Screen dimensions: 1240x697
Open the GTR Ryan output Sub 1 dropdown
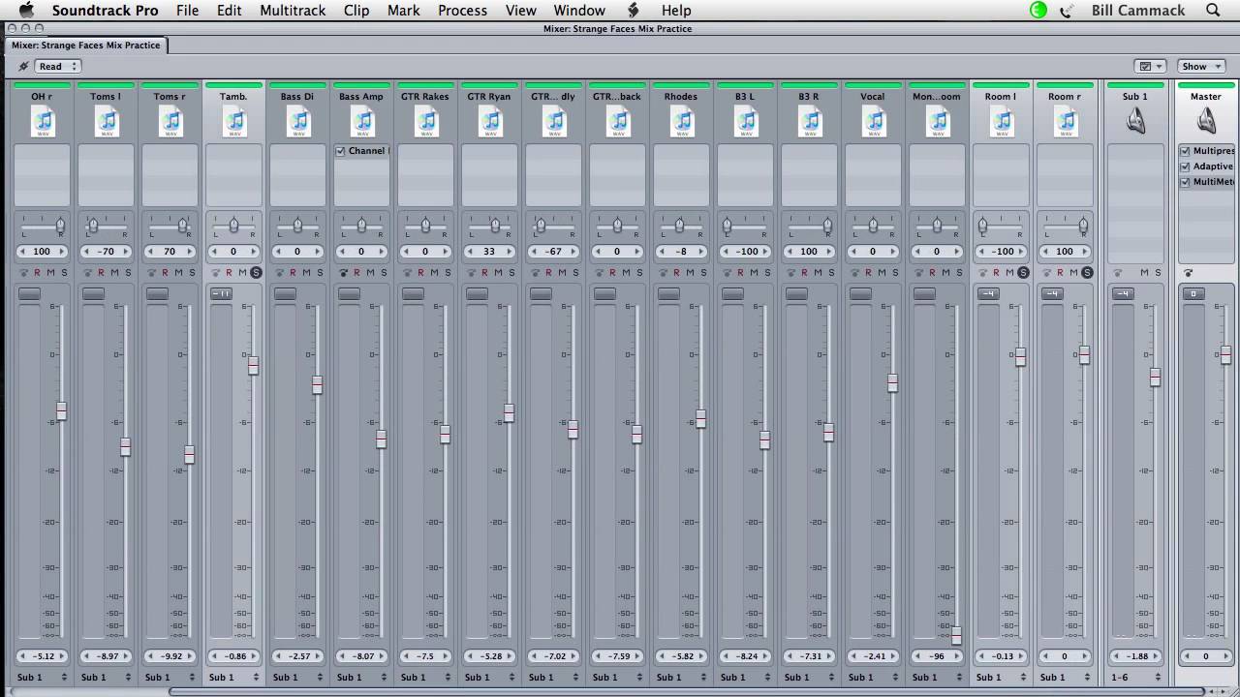[x=490, y=677]
